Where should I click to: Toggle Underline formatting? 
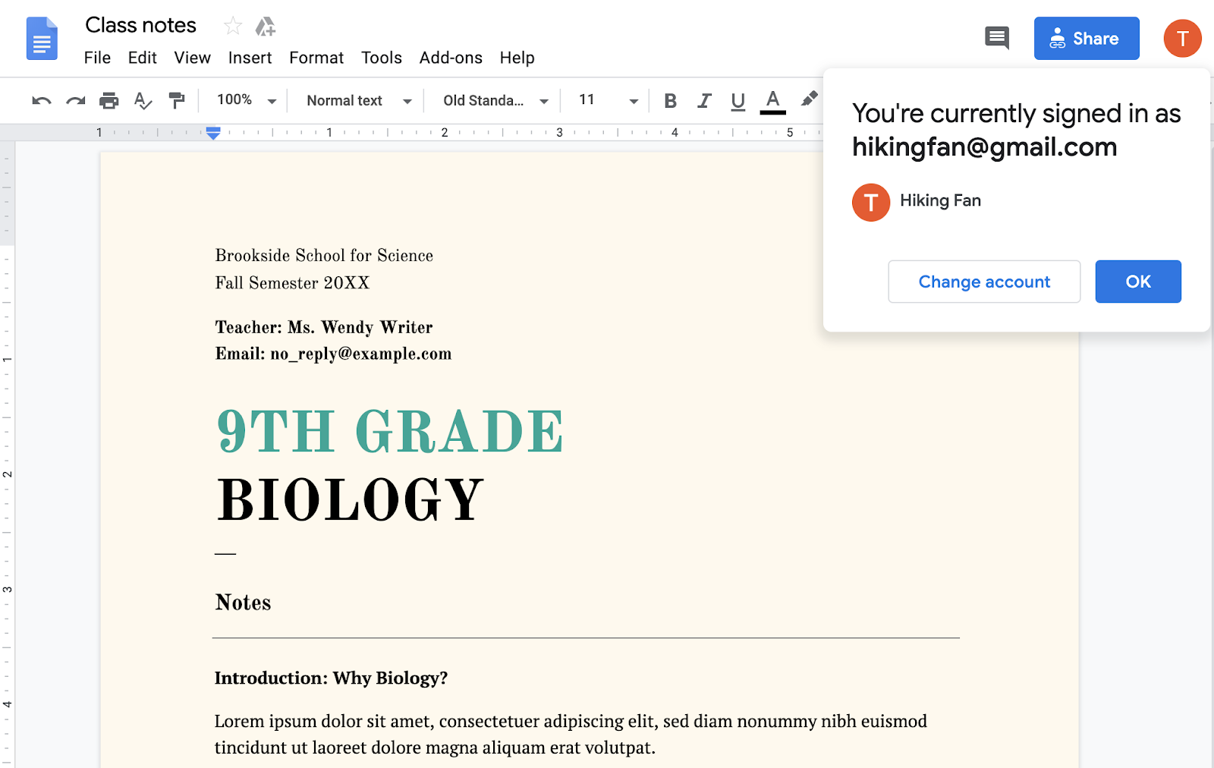(737, 99)
